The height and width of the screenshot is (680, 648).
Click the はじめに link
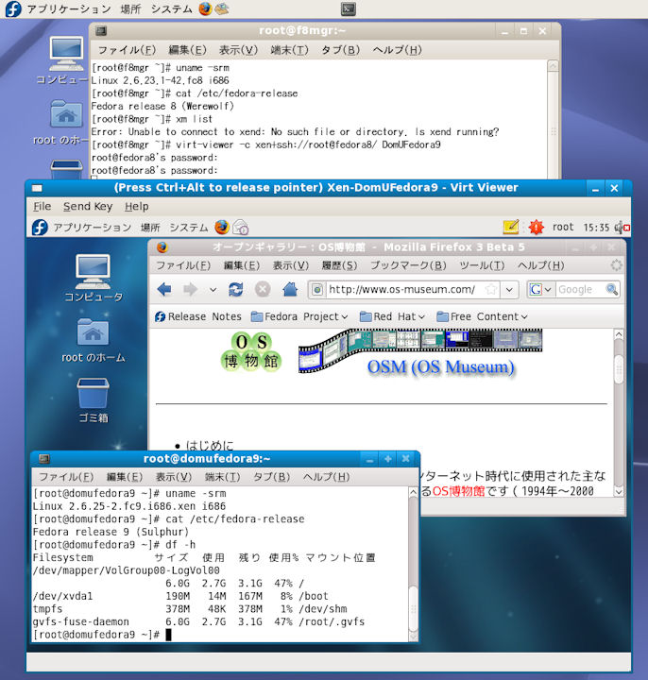(210, 445)
